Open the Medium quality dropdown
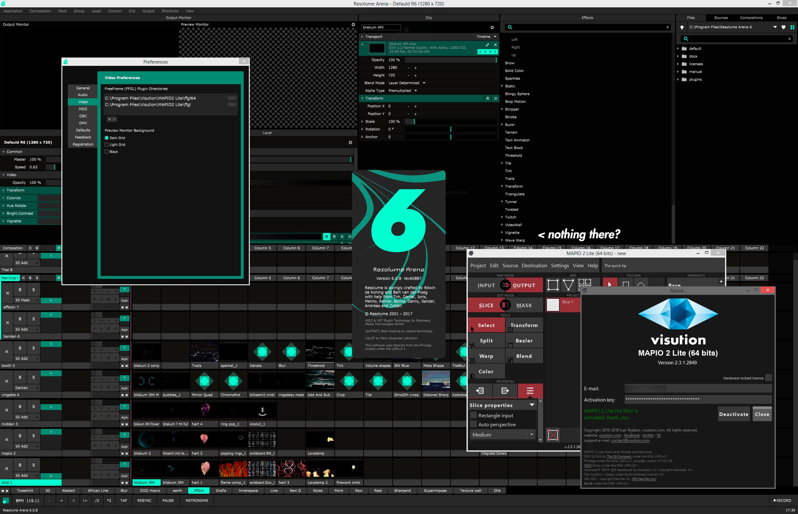798x514 pixels. point(502,435)
